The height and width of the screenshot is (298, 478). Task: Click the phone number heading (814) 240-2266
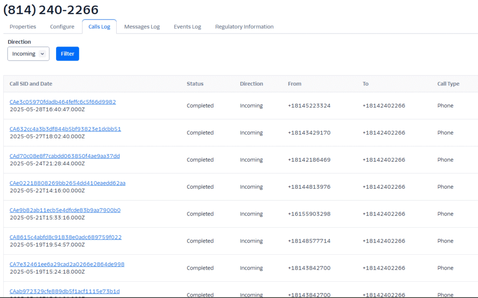(51, 10)
